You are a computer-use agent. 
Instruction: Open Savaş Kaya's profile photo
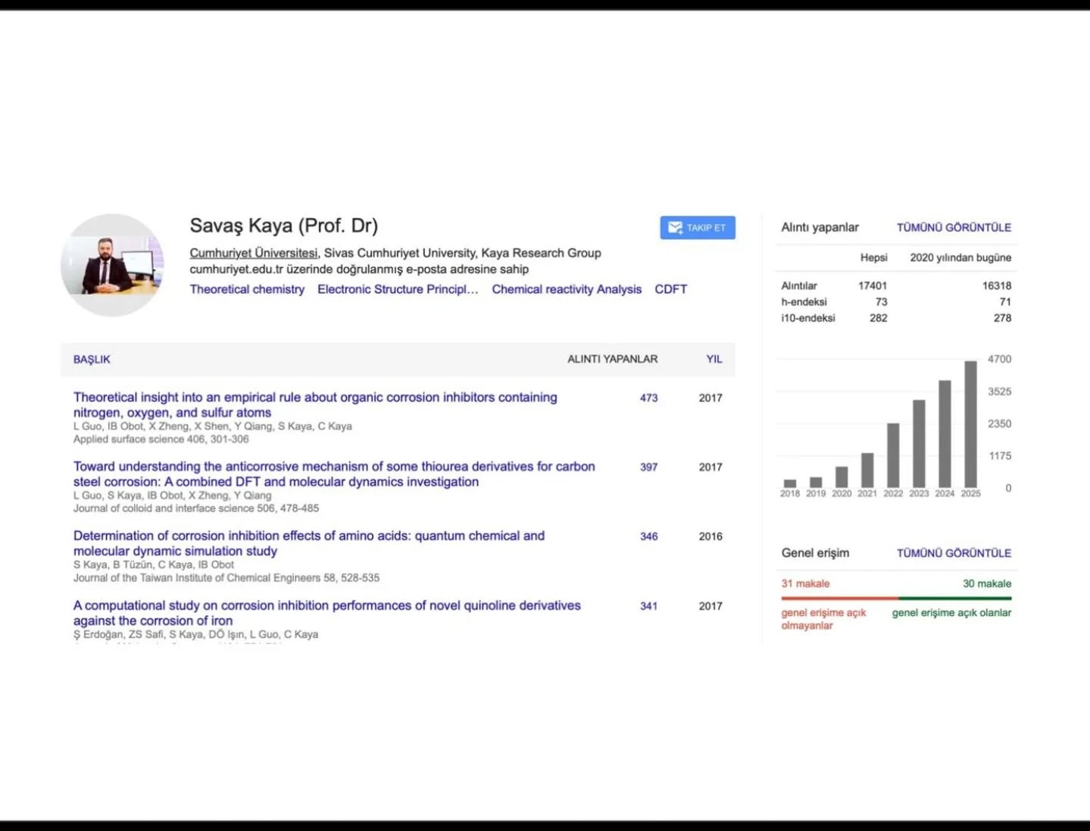(x=112, y=265)
